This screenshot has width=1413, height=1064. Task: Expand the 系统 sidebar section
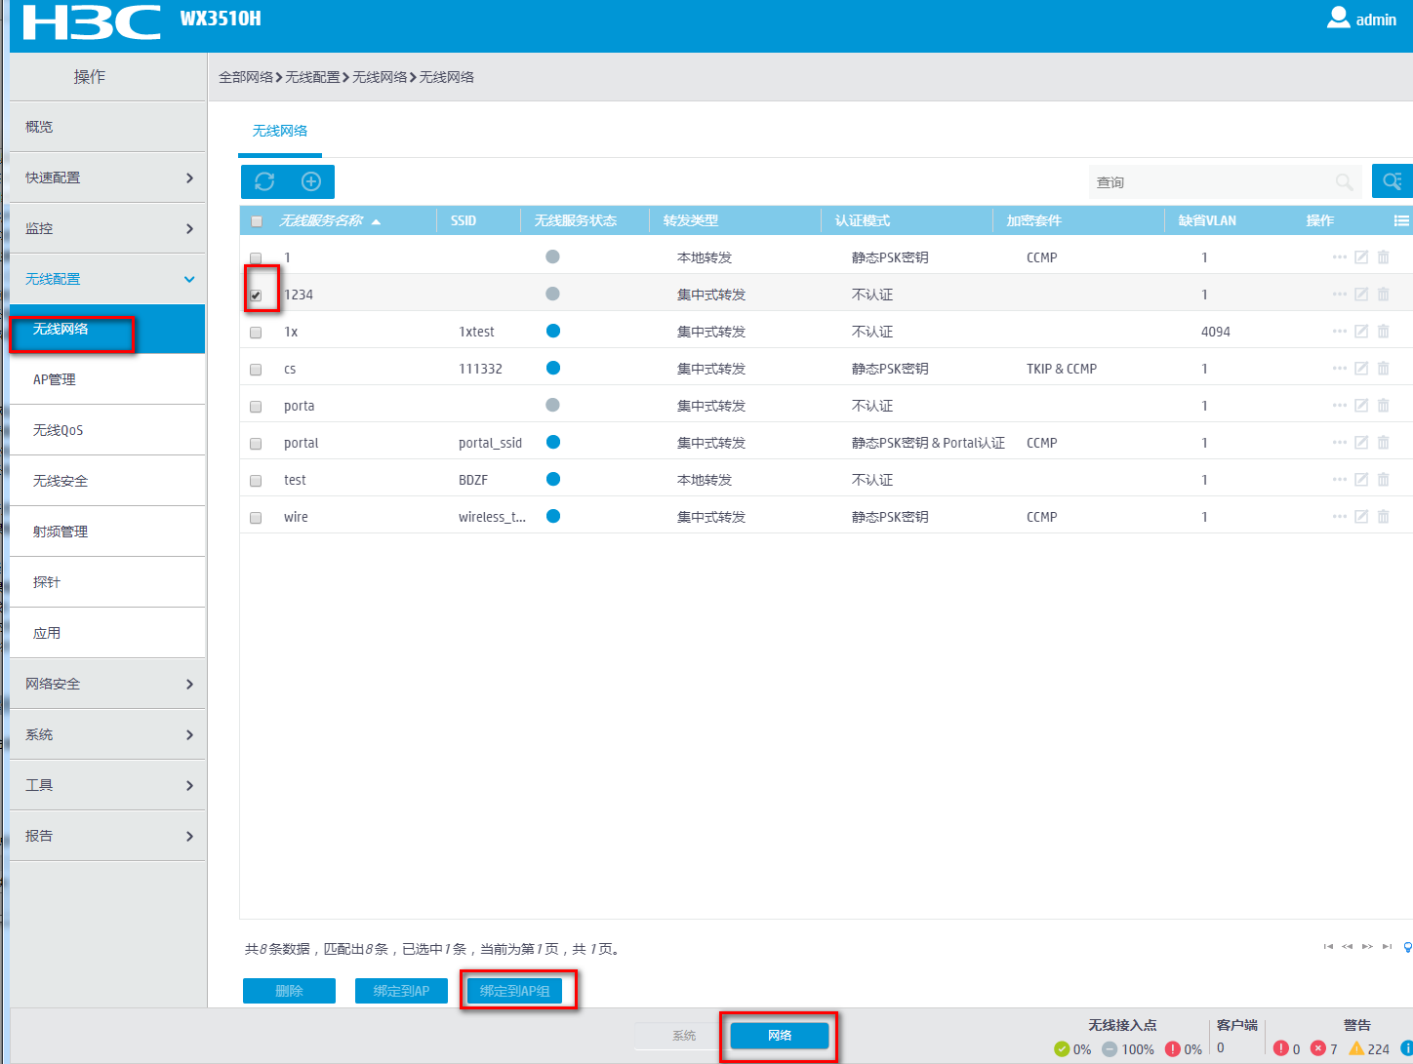(107, 734)
